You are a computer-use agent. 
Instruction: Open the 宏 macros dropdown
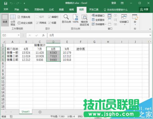tap(135, 20)
